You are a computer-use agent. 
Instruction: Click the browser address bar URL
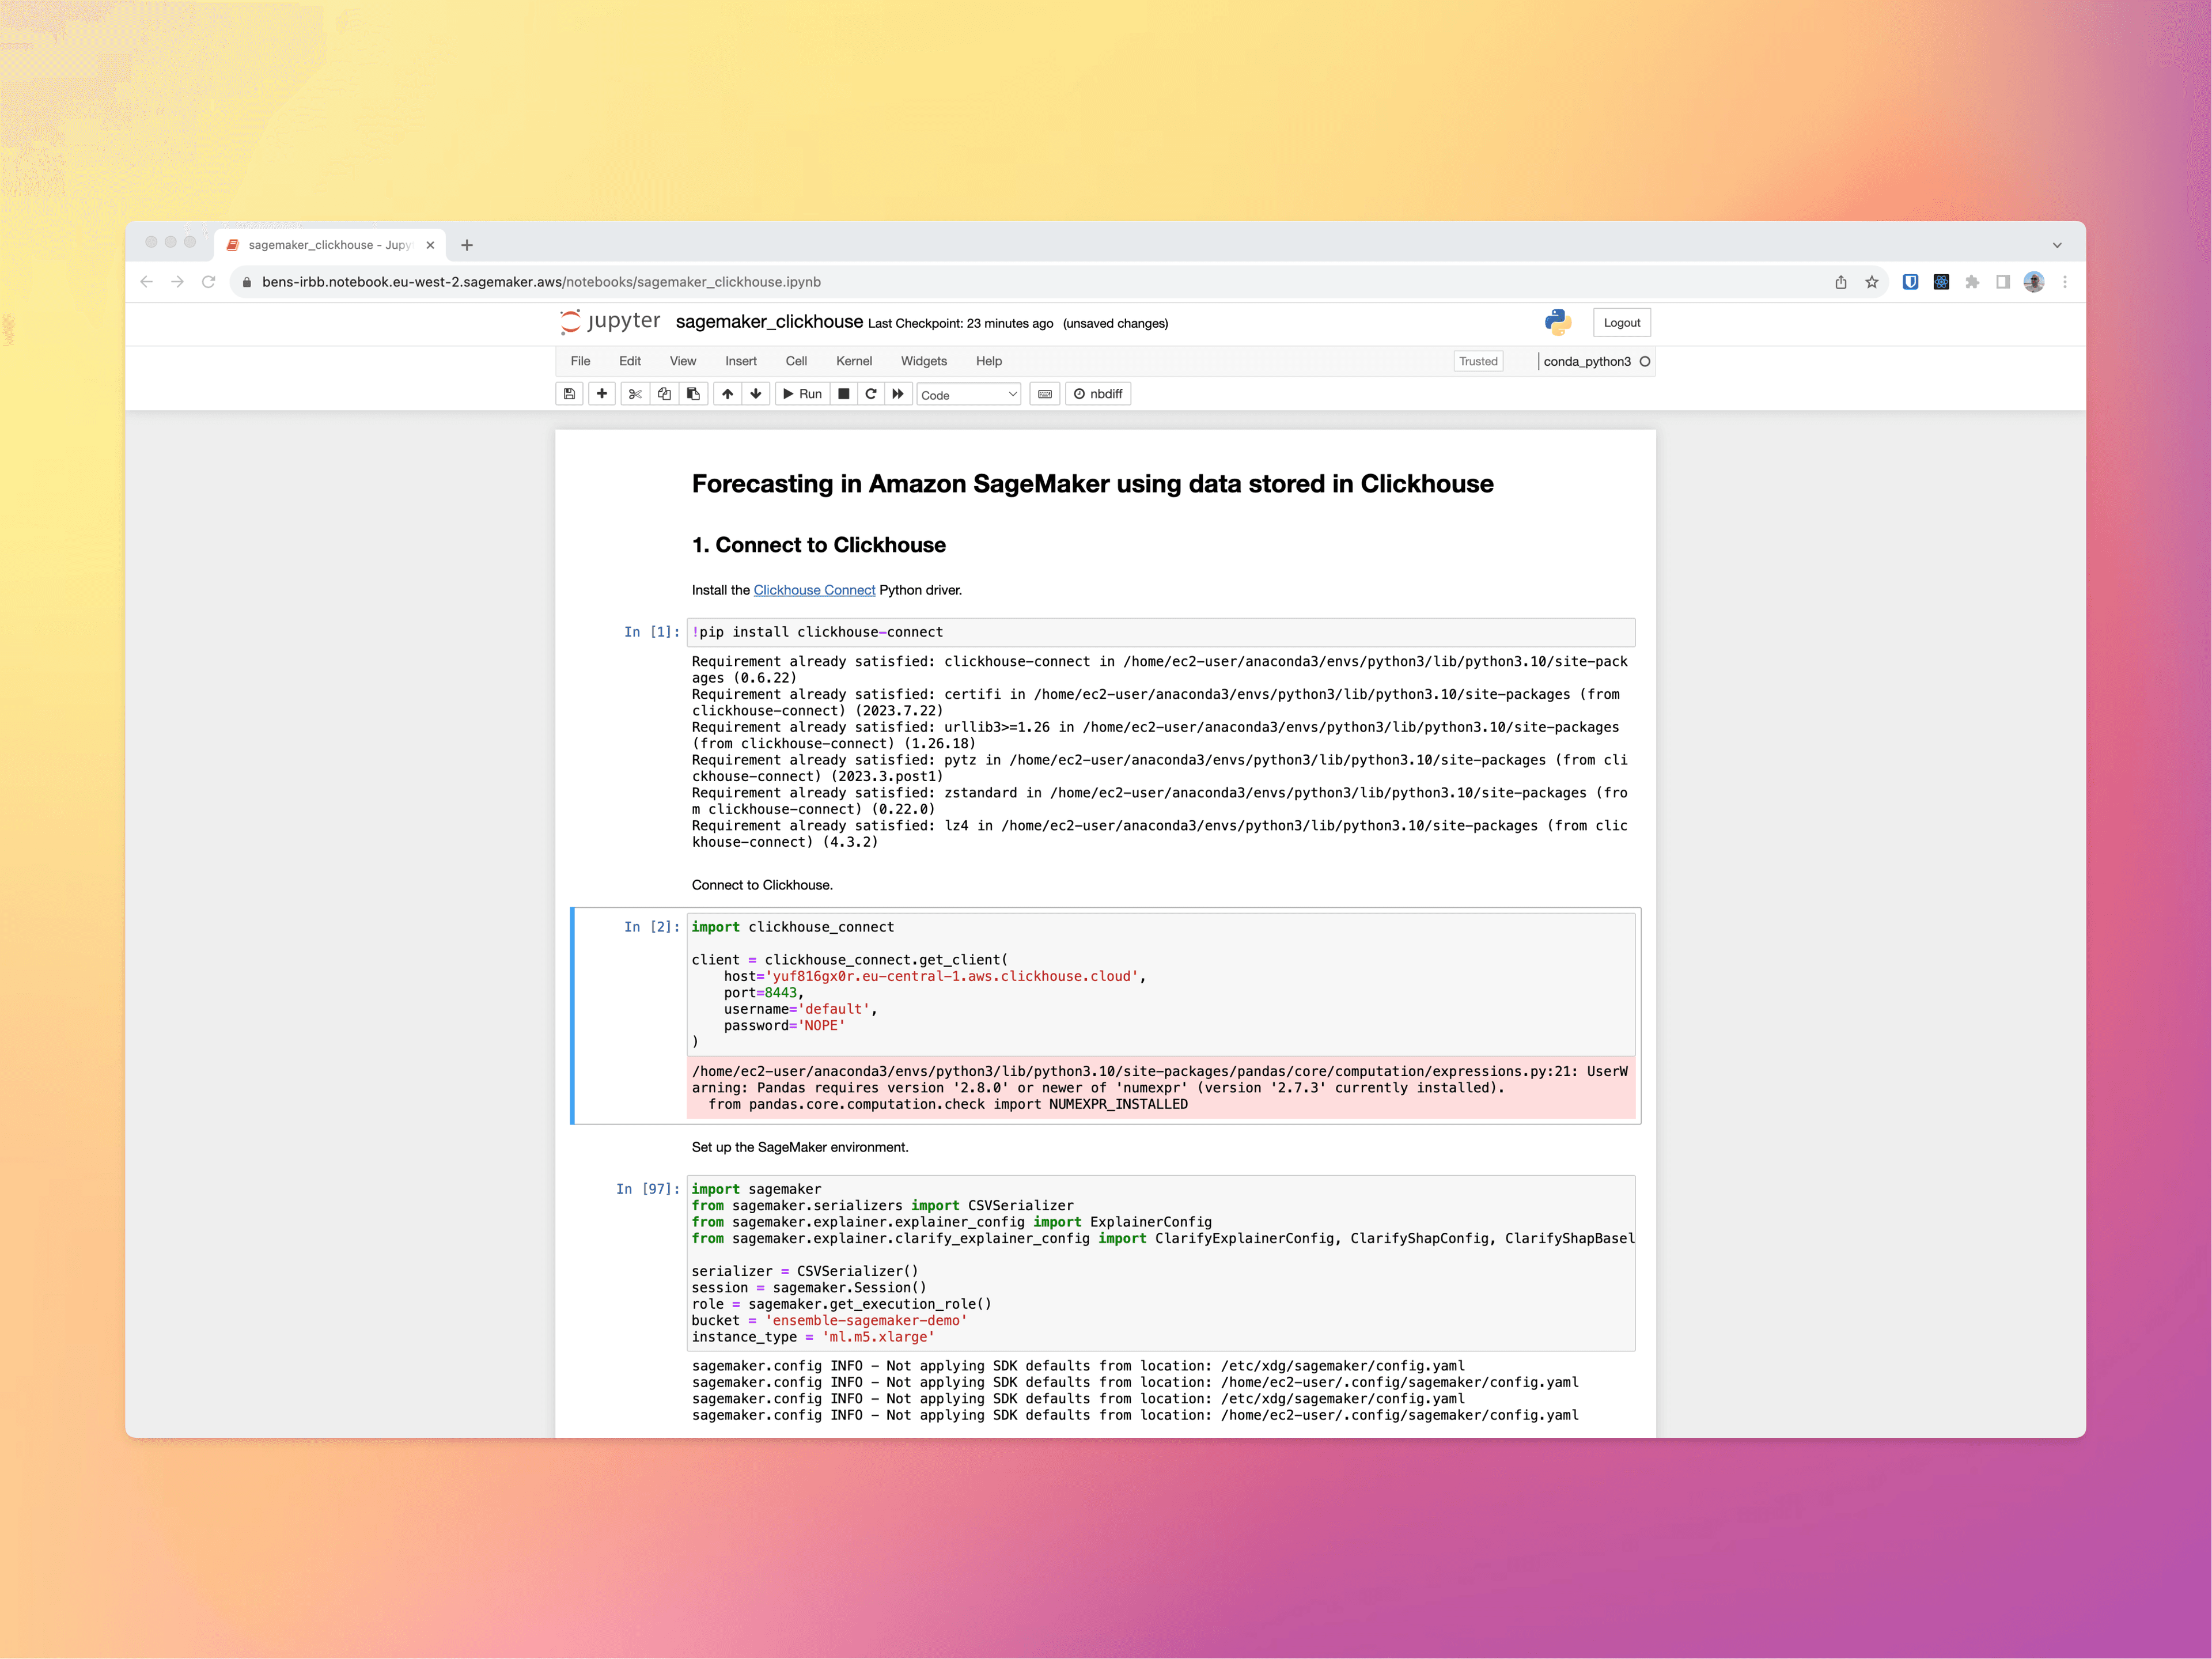(x=541, y=282)
